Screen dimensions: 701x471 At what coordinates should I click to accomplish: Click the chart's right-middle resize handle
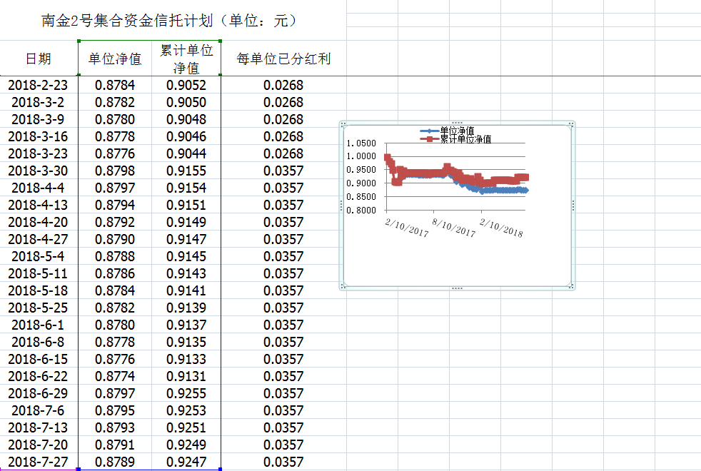573,206
